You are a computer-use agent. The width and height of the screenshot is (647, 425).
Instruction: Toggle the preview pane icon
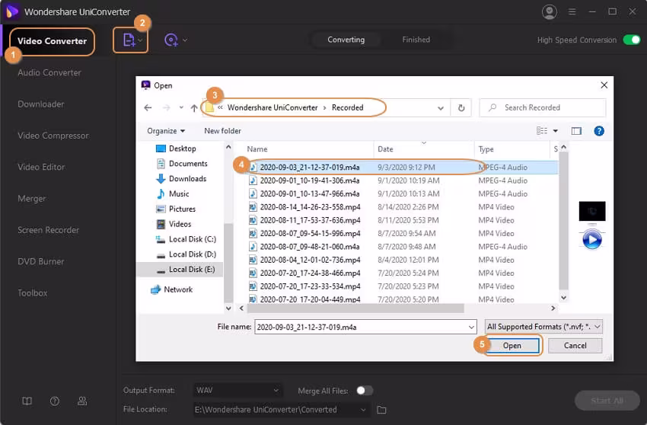click(x=576, y=131)
